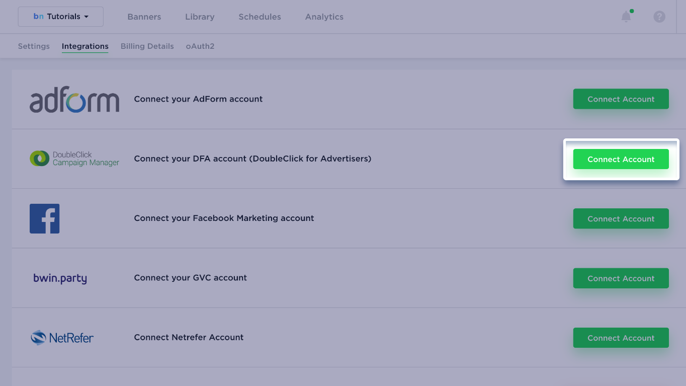Click 'Connect your Facebook Marketing account' text
This screenshot has height=386, width=686.
point(224,218)
